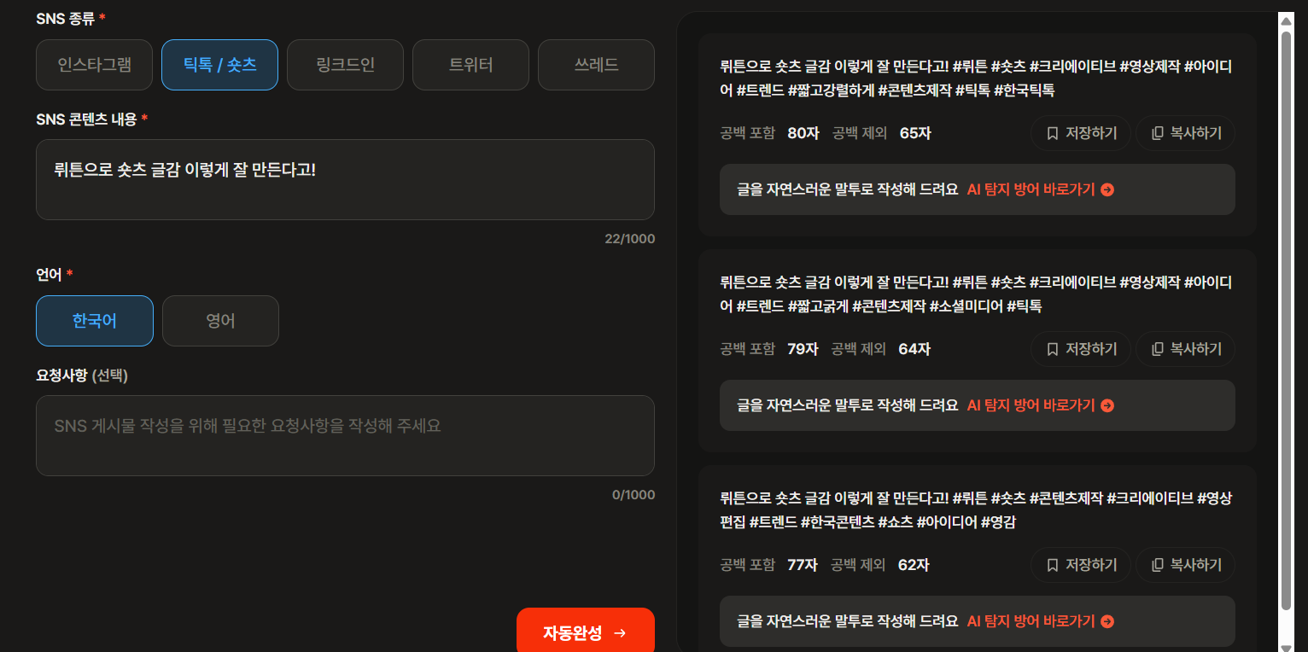Click inside the SNS 콘텐츠 내용 text area
Viewport: 1308px width, 652px height.
(345, 179)
